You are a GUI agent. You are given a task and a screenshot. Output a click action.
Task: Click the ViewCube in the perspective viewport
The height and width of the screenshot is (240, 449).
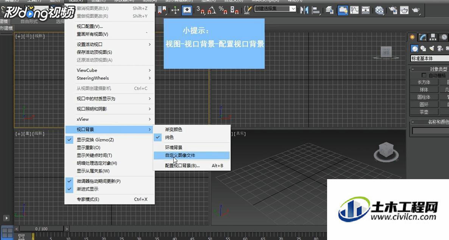click(x=386, y=150)
